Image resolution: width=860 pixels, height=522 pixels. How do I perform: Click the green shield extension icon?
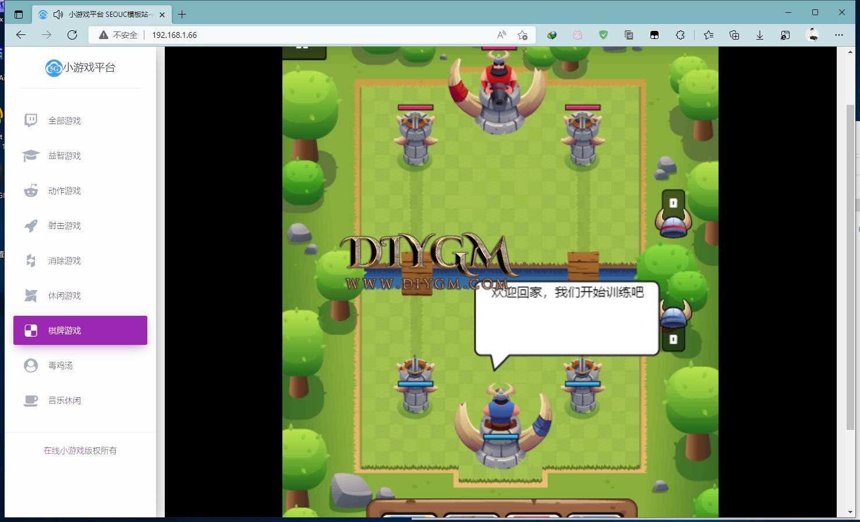(x=603, y=35)
